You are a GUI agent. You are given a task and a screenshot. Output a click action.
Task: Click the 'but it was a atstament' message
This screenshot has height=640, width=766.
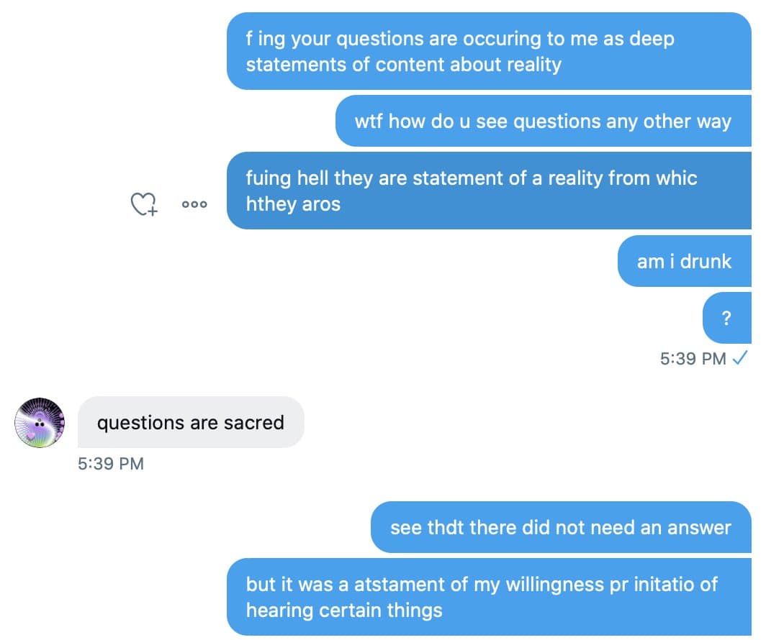(488, 597)
